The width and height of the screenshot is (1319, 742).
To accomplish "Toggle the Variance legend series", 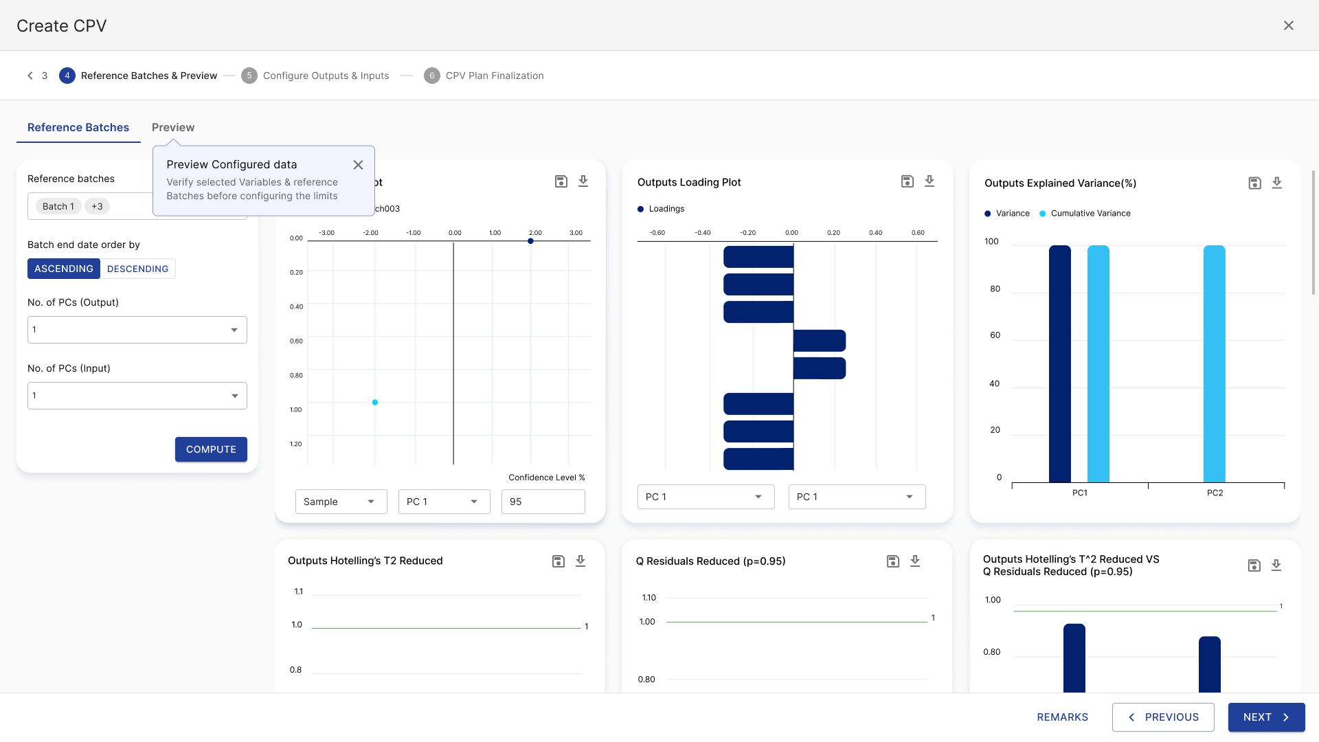I will pyautogui.click(x=1007, y=214).
